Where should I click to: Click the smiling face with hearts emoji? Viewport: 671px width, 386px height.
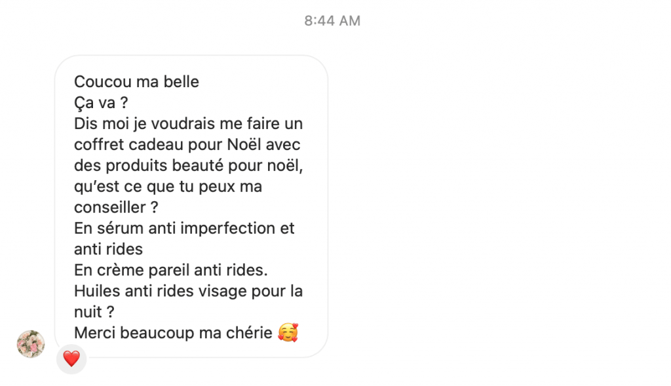pos(288,333)
